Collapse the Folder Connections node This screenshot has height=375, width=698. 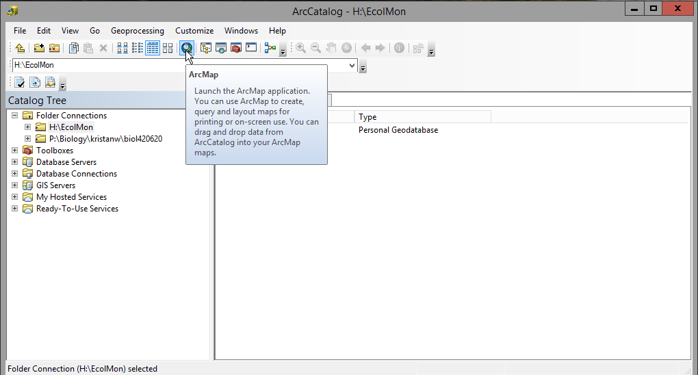(14, 116)
